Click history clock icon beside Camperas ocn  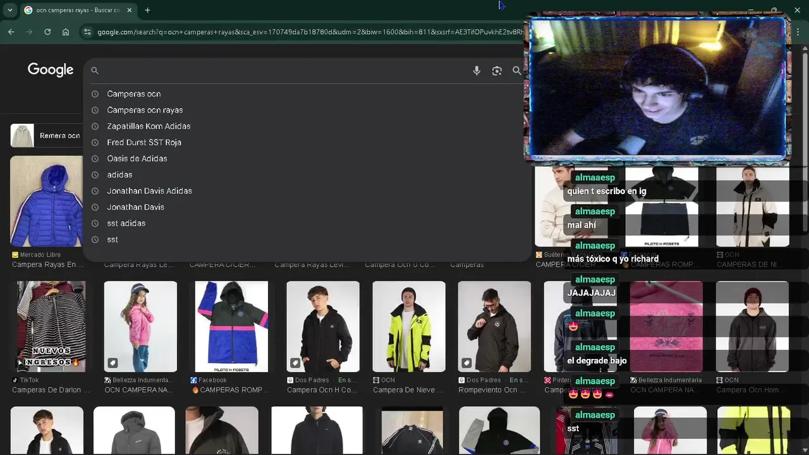coord(95,94)
